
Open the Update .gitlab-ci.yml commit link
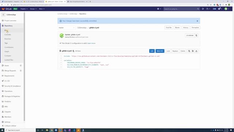click(72, 34)
